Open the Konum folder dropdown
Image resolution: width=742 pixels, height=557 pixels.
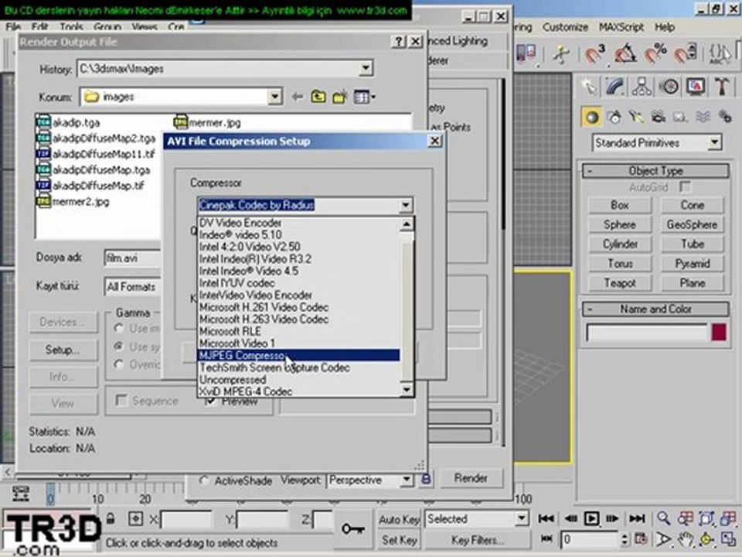(275, 97)
